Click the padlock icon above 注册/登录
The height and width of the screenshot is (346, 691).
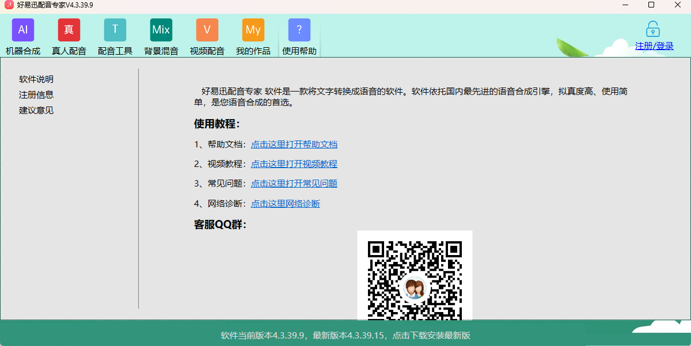coord(652,28)
